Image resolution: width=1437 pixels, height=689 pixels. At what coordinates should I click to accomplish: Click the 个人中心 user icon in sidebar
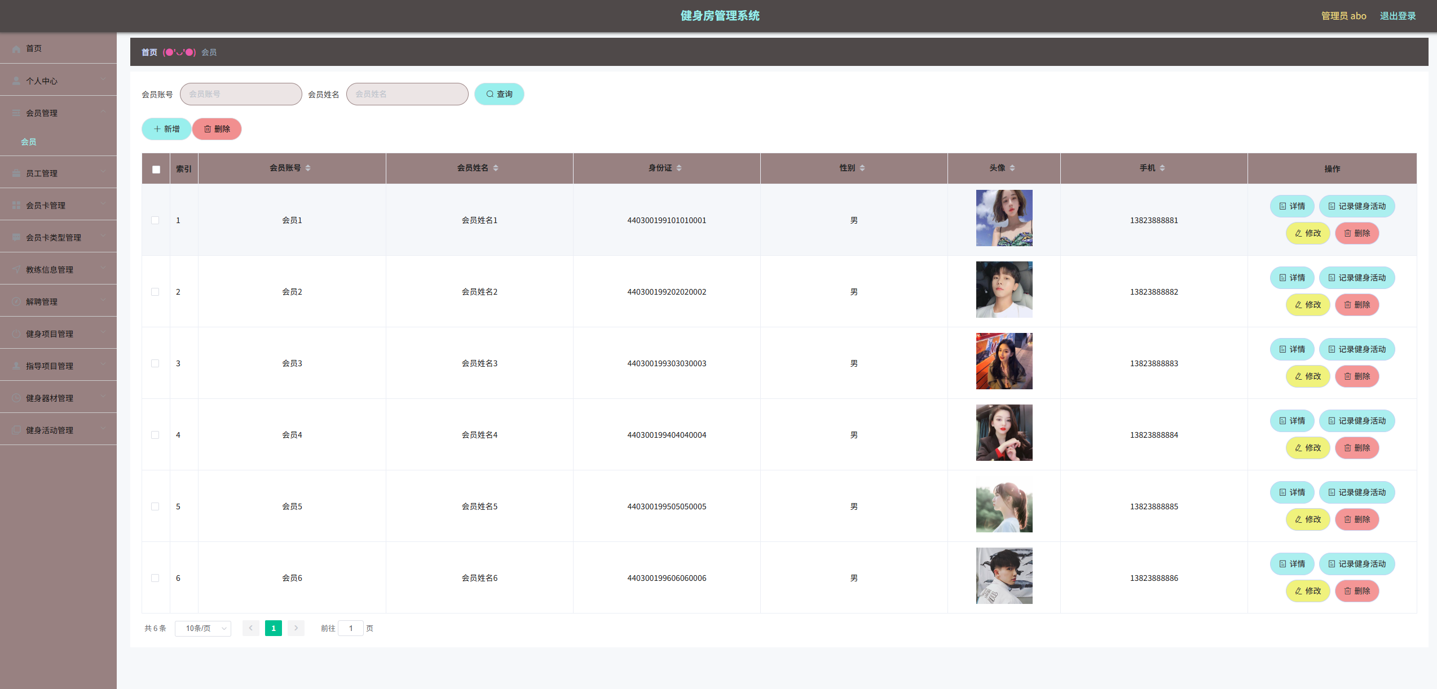point(16,81)
